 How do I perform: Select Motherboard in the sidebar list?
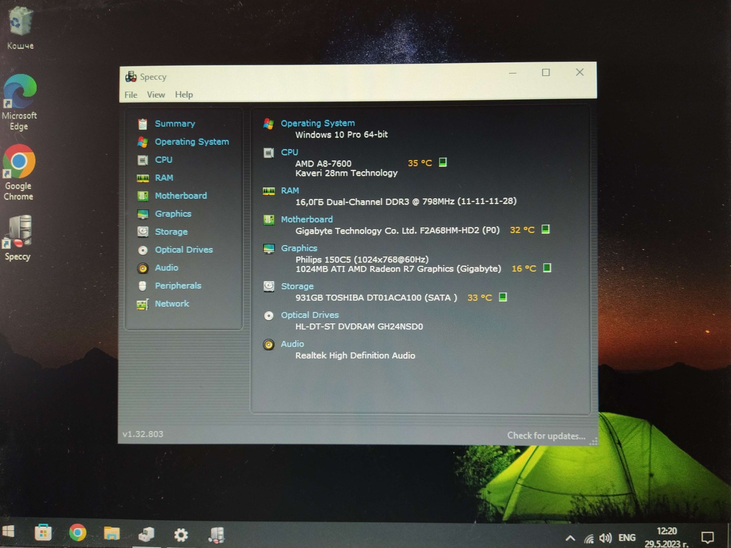181,196
